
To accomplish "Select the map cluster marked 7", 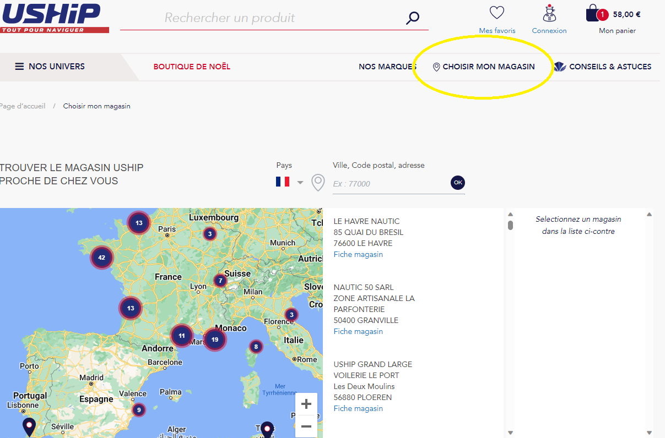I will (x=220, y=281).
